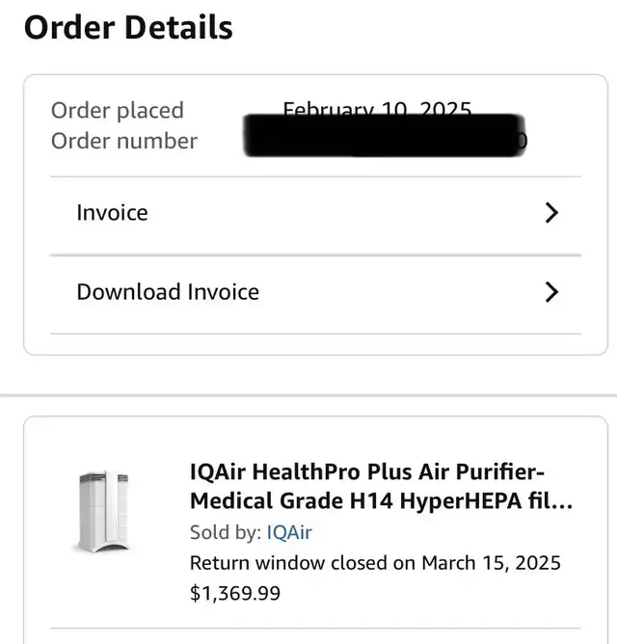Tap the chevron arrow beside Invoice
617x644 pixels.
tap(551, 213)
